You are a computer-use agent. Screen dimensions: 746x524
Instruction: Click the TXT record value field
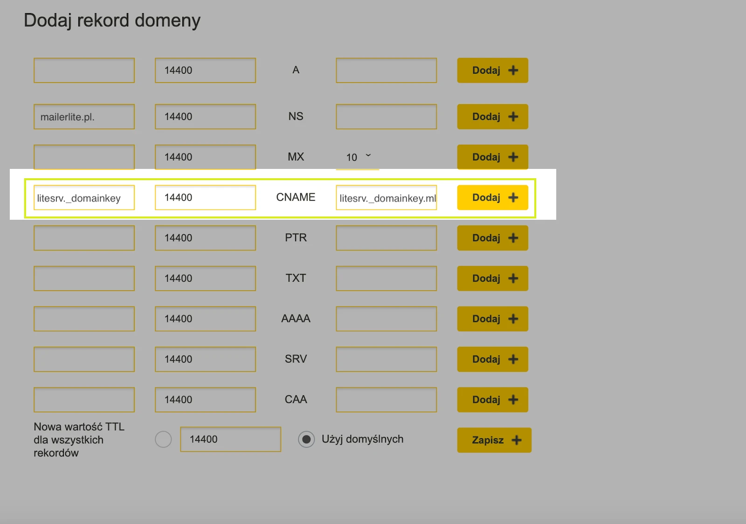tap(386, 279)
